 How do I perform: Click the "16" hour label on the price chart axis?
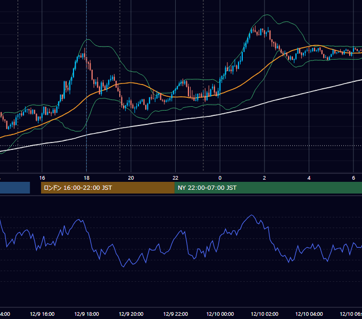42,178
